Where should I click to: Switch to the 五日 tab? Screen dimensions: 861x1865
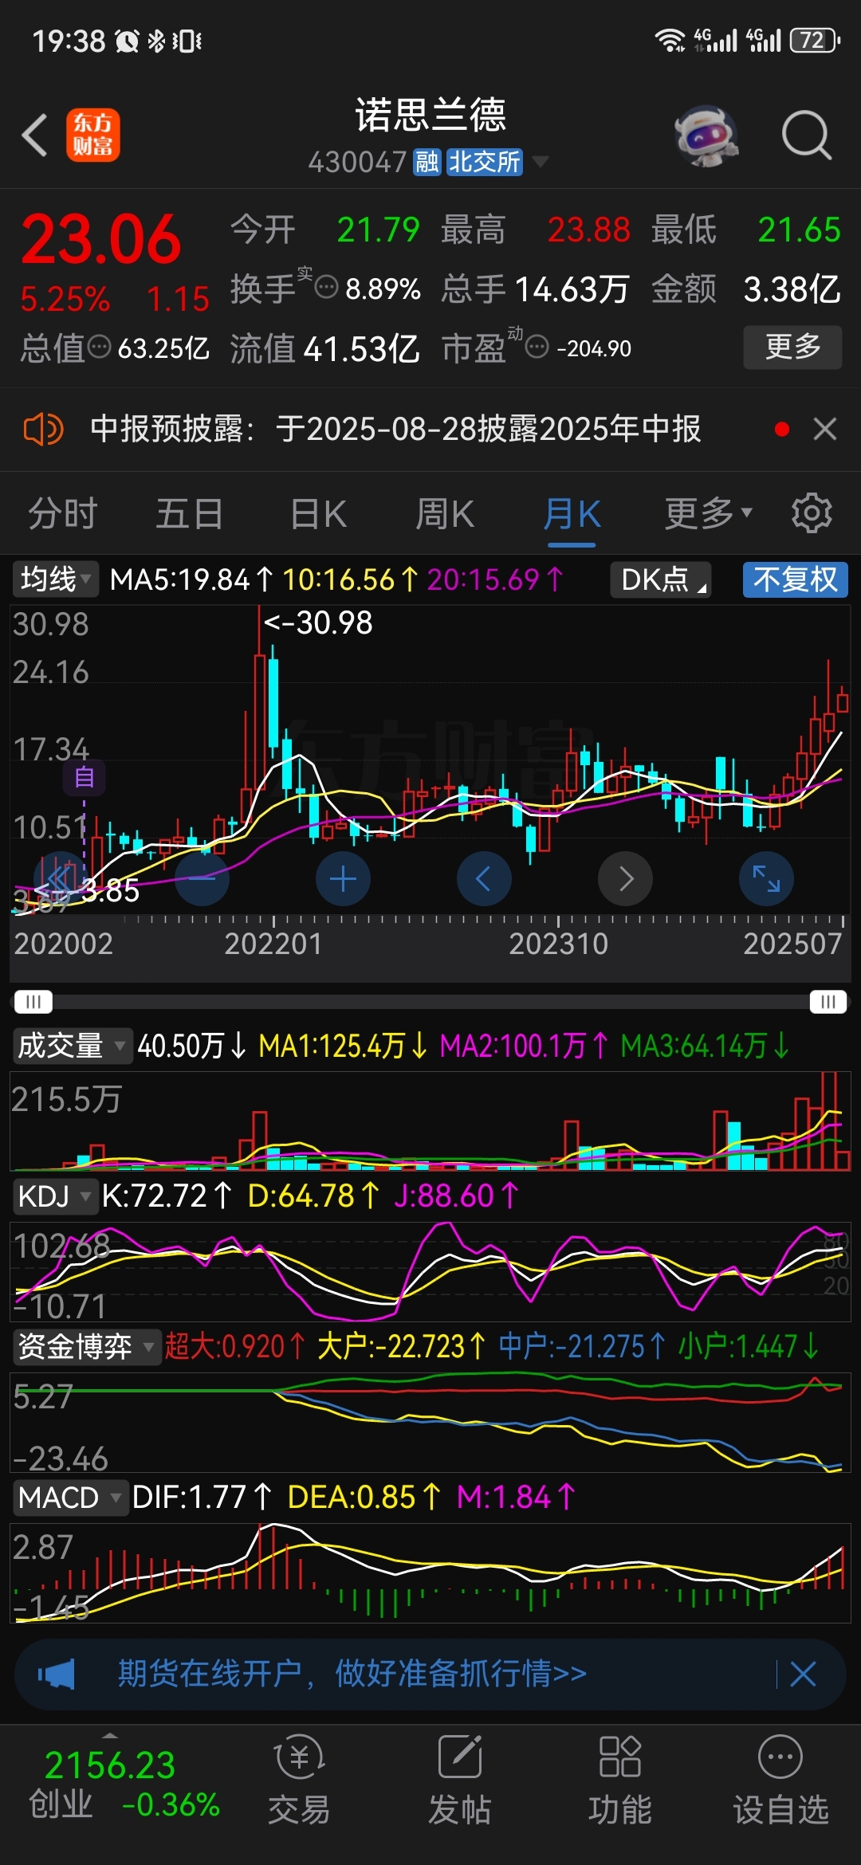point(190,514)
